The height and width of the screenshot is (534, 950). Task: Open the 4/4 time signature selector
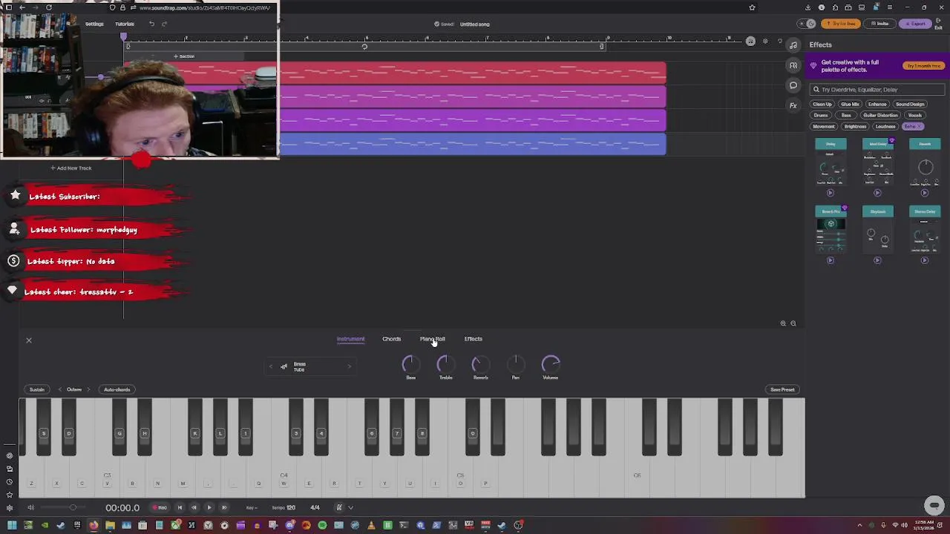(315, 508)
